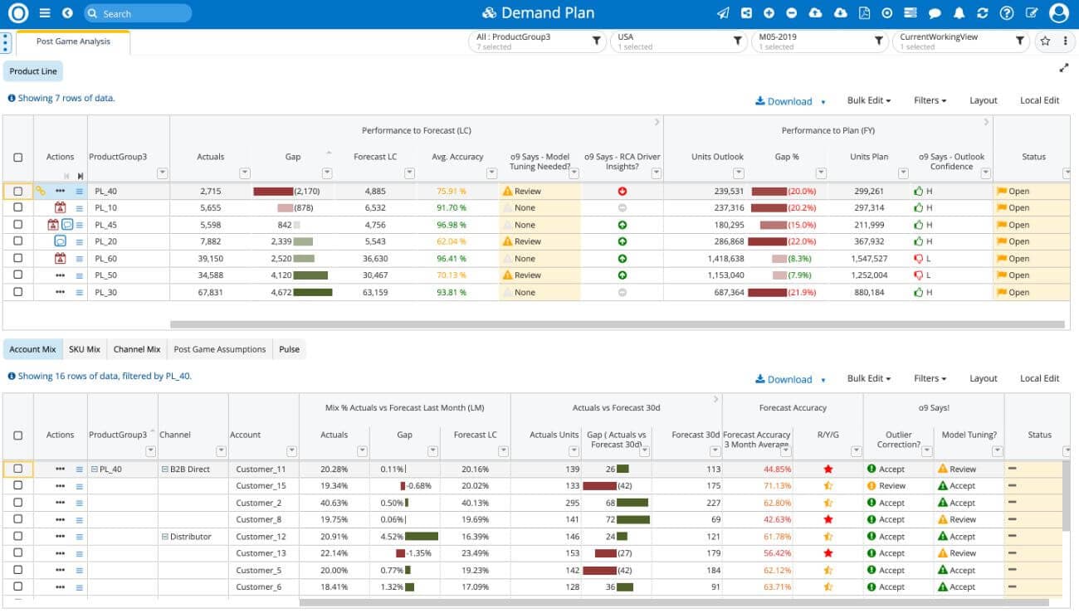Open the help question mark icon
Screen dimensions: 1079x613
1007,13
